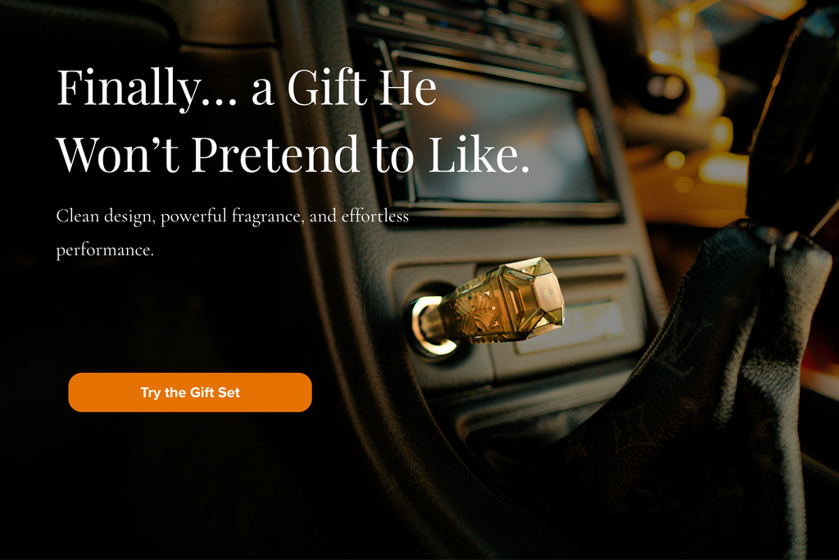
Task: Click the word "He" in the headline
Action: (408, 87)
